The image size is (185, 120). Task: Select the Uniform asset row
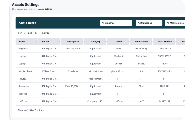coord(23,101)
